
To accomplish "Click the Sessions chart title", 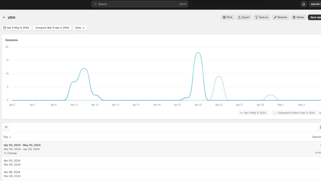I will (12, 40).
